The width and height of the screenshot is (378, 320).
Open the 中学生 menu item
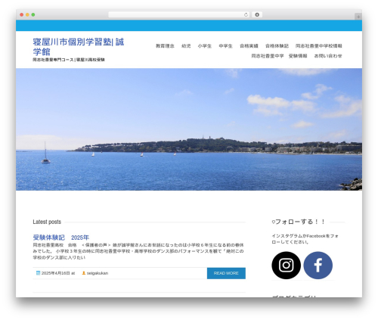[x=225, y=46]
